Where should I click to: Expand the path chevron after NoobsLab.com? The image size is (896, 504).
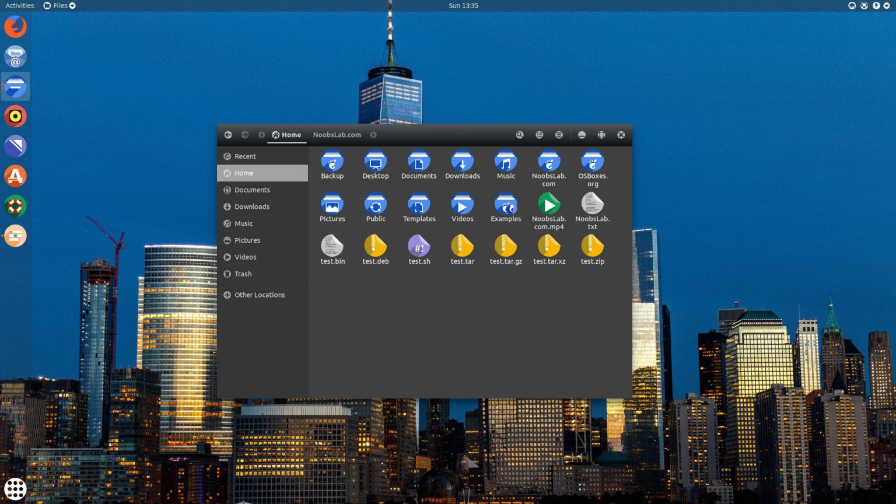pyautogui.click(x=373, y=135)
